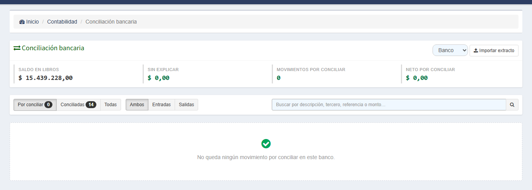Click the Sin explicar label
532x190 pixels.
click(163, 70)
